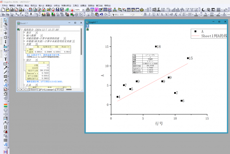Screen dimensions: 230x154
Task: Click the Decrease font size icon
Action: pos(180,15)
